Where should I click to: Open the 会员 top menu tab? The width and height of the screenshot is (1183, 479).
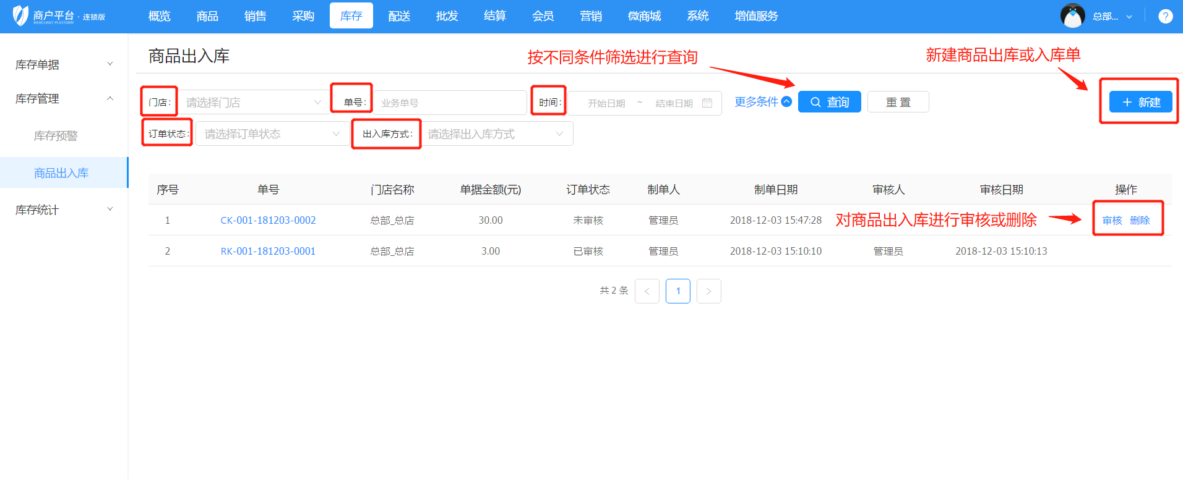tap(543, 16)
